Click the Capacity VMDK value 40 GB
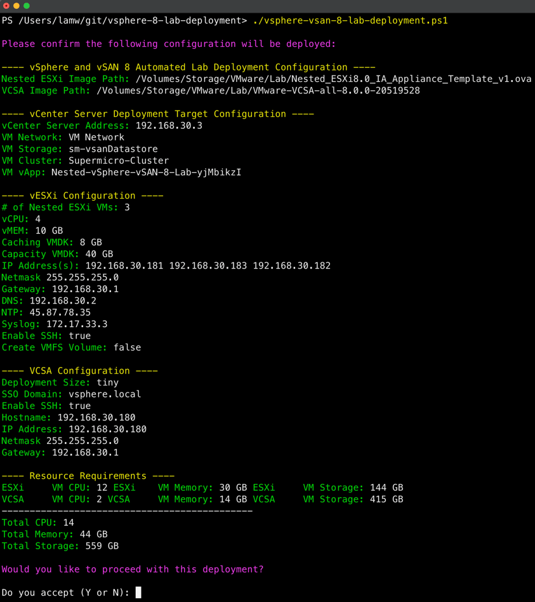 [99, 254]
